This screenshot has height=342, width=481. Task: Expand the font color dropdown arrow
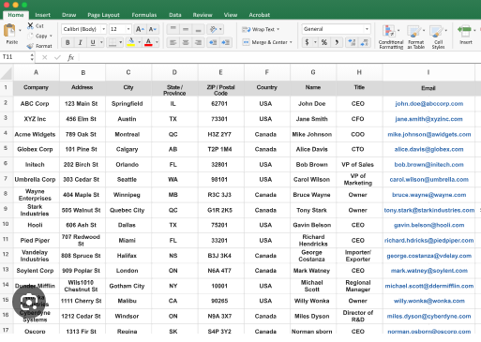(157, 42)
